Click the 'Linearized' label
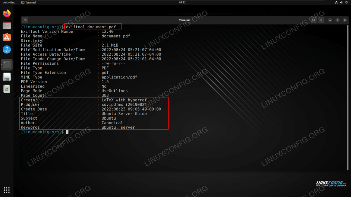This screenshot has height=197, width=351. click(x=32, y=86)
